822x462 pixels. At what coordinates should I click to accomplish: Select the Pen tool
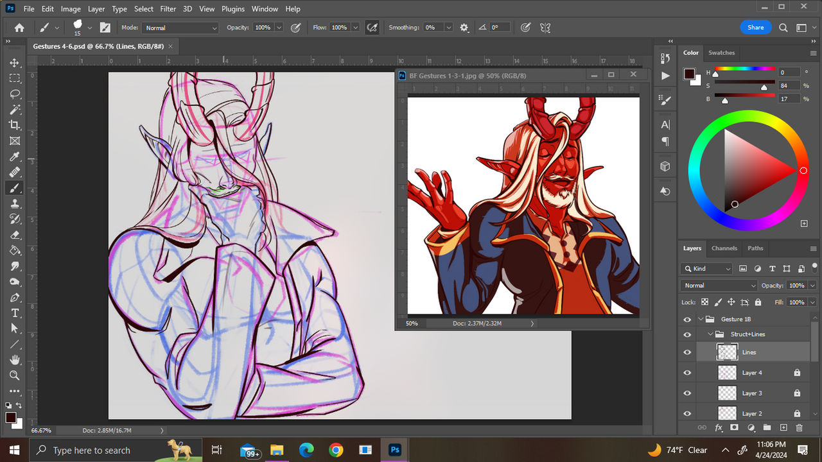[14, 296]
